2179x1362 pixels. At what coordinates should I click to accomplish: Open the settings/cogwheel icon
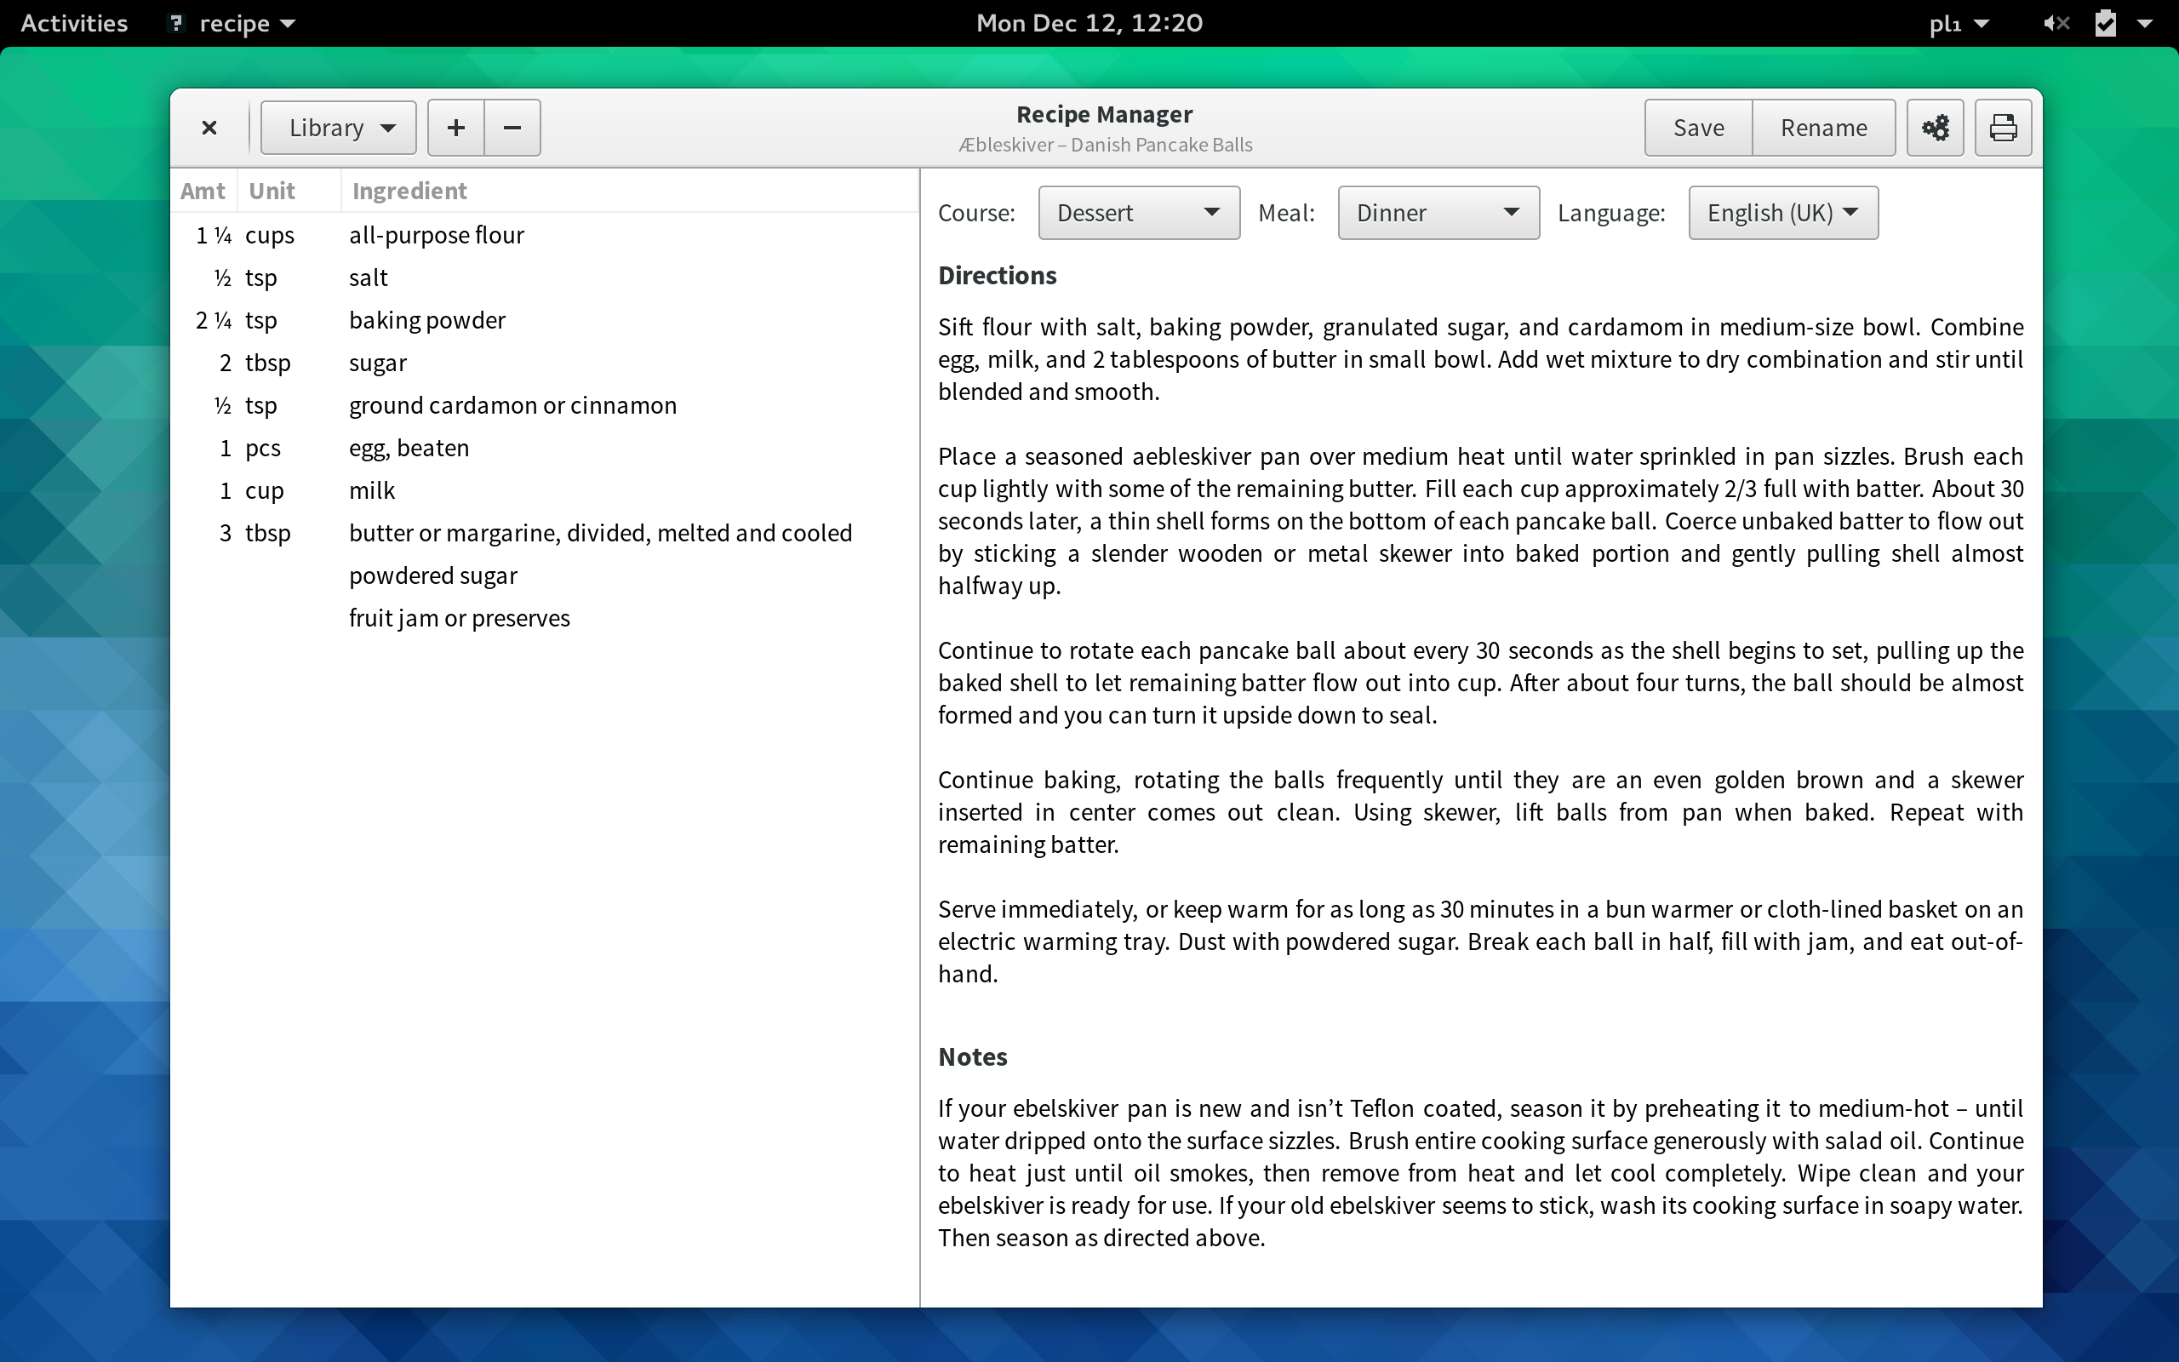click(1934, 127)
